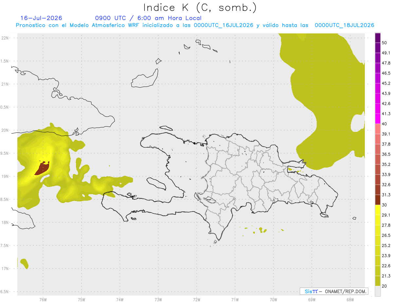Click the "72W" longitude axis label
The width and height of the screenshot is (393, 304).
coord(196,300)
